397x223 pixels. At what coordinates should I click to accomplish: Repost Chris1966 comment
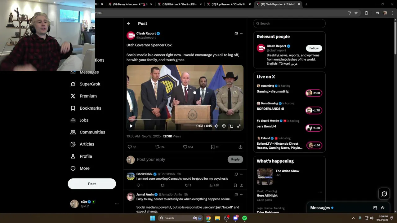point(163,185)
